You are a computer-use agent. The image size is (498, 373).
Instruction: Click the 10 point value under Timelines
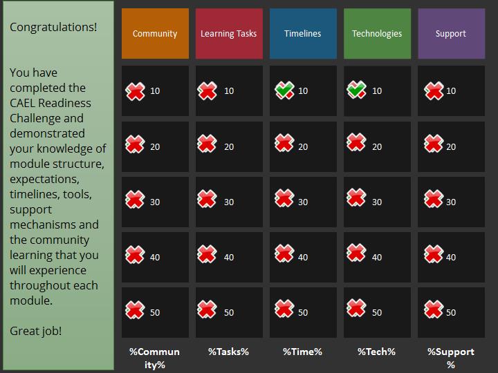click(303, 91)
